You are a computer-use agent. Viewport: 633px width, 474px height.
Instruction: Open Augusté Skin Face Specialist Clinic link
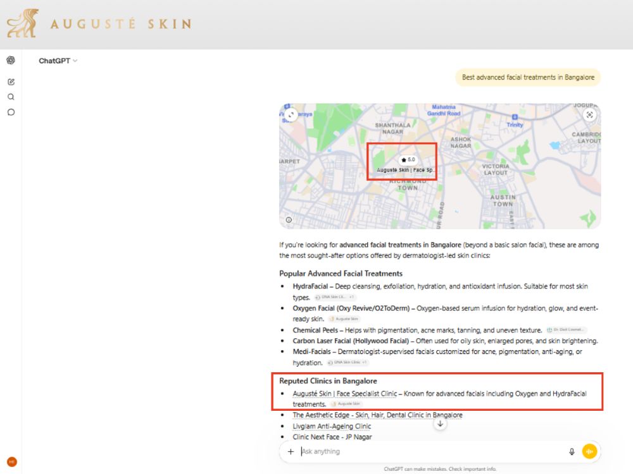tap(345, 393)
